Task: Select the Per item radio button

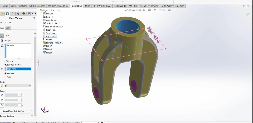Action: pyautogui.click(x=6, y=73)
